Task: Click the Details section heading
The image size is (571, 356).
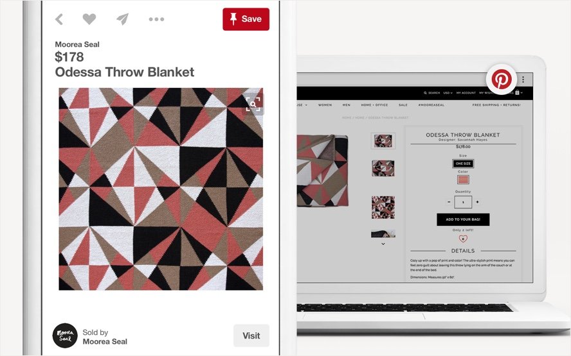Action: click(463, 251)
